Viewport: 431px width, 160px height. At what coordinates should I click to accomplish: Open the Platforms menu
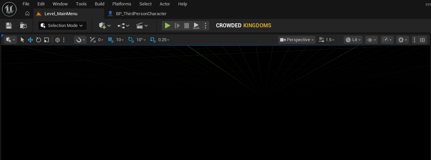point(122,4)
